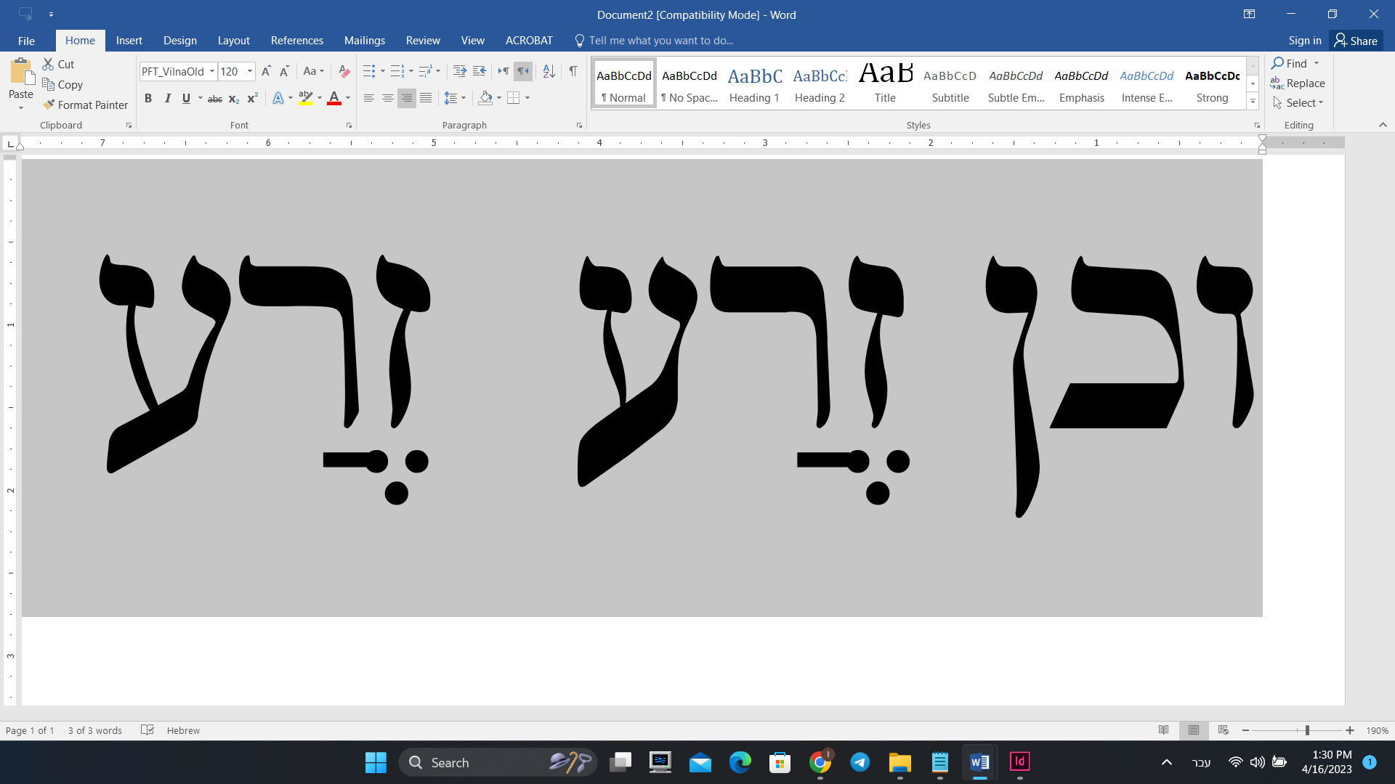Click the Increase Indent icon
The height and width of the screenshot is (784, 1395).
[479, 71]
